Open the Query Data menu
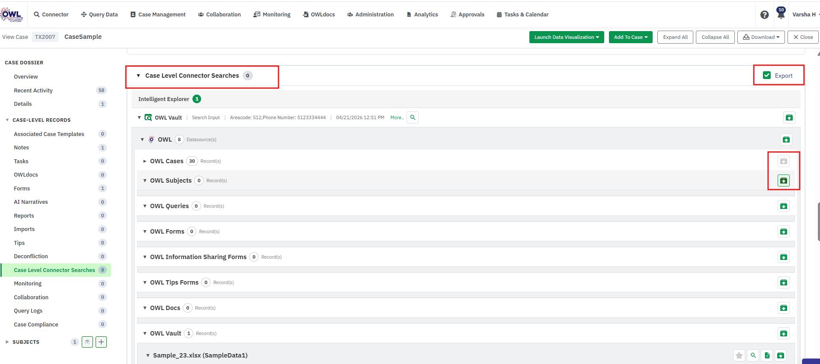The image size is (820, 364). click(99, 14)
